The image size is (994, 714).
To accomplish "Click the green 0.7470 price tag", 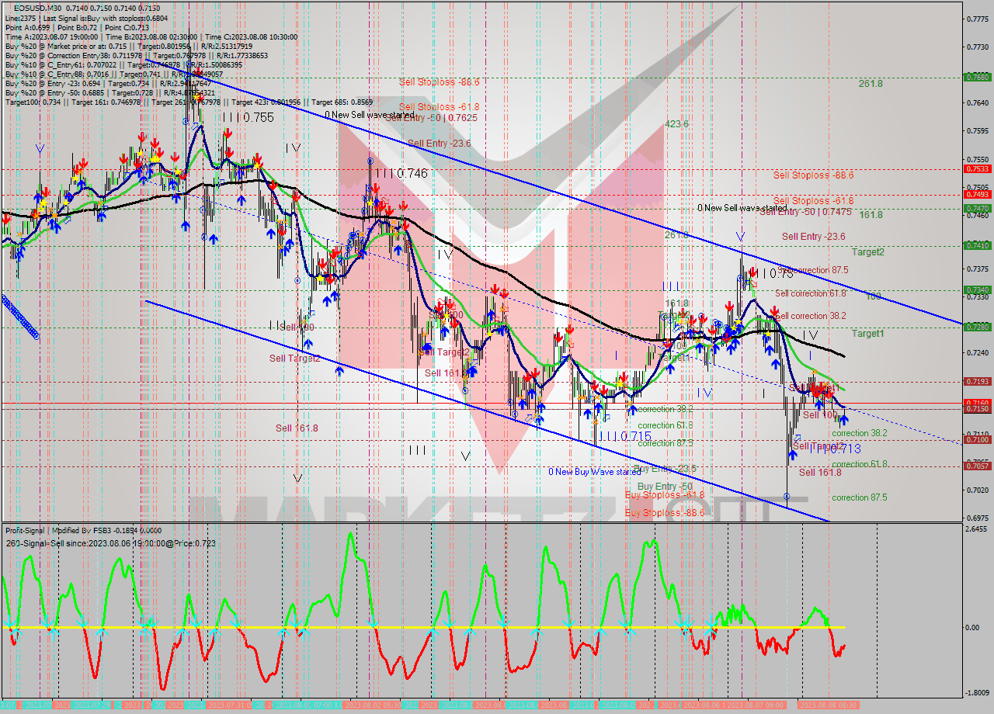I will [x=976, y=208].
